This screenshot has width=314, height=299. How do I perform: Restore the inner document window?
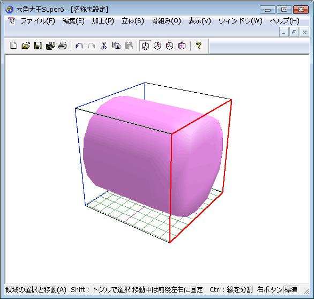294,32
